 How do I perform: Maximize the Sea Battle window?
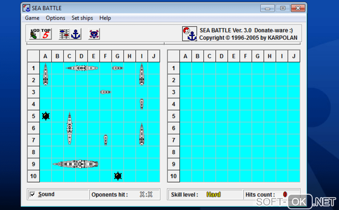click(282, 8)
